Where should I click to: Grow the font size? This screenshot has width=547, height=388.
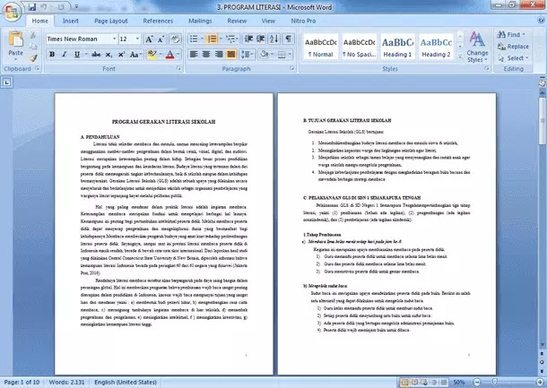click(x=149, y=39)
